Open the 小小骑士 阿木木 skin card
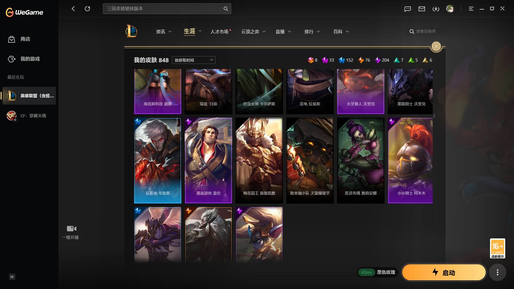The image size is (514, 289). pos(411,161)
